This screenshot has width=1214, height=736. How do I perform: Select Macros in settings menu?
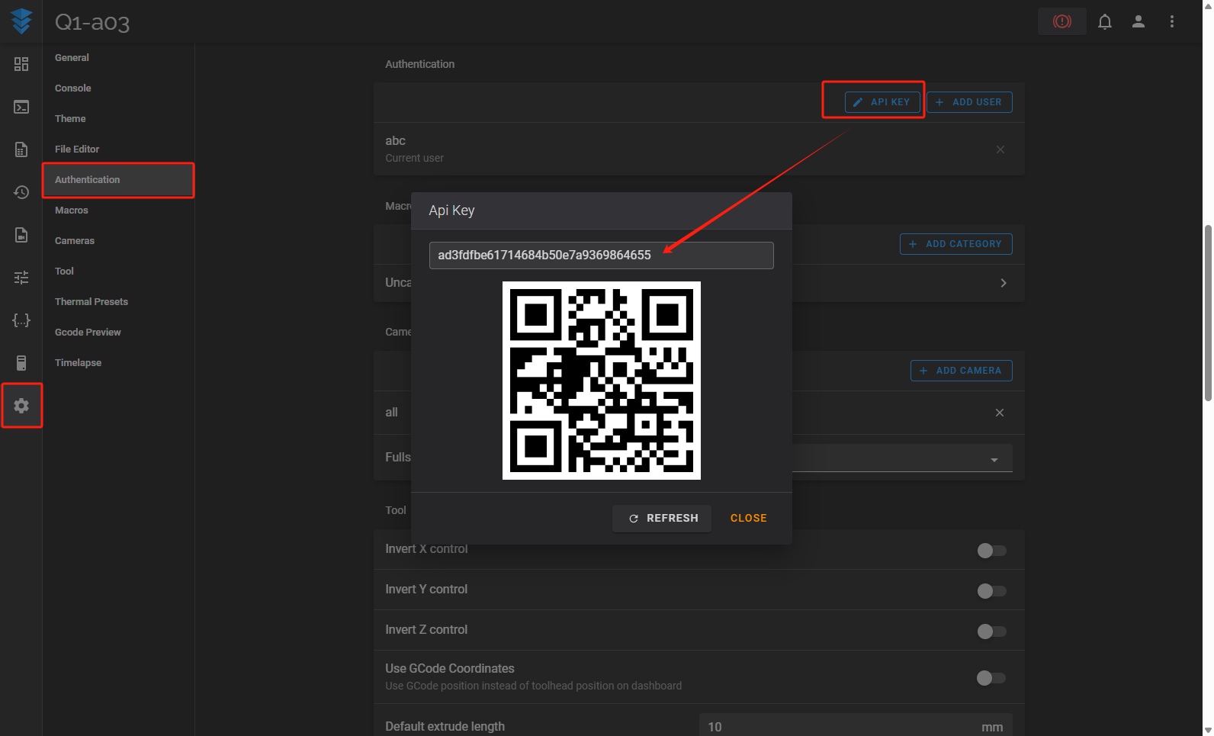[x=72, y=211]
